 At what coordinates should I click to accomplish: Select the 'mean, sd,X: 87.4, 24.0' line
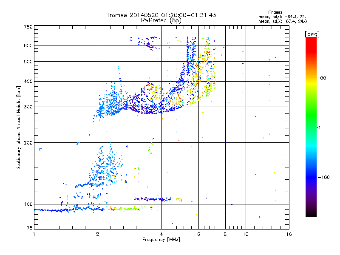point(283,21)
